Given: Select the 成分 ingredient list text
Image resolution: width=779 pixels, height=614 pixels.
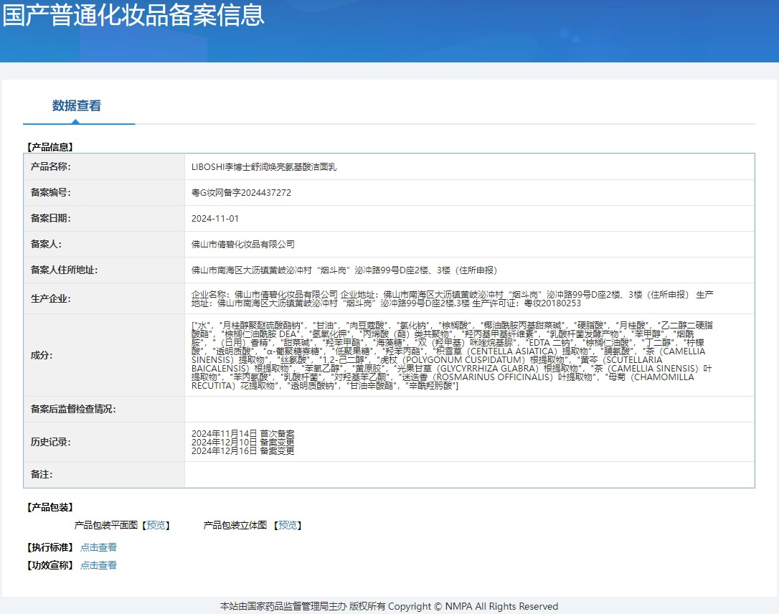Looking at the screenshot, I should coord(452,355).
